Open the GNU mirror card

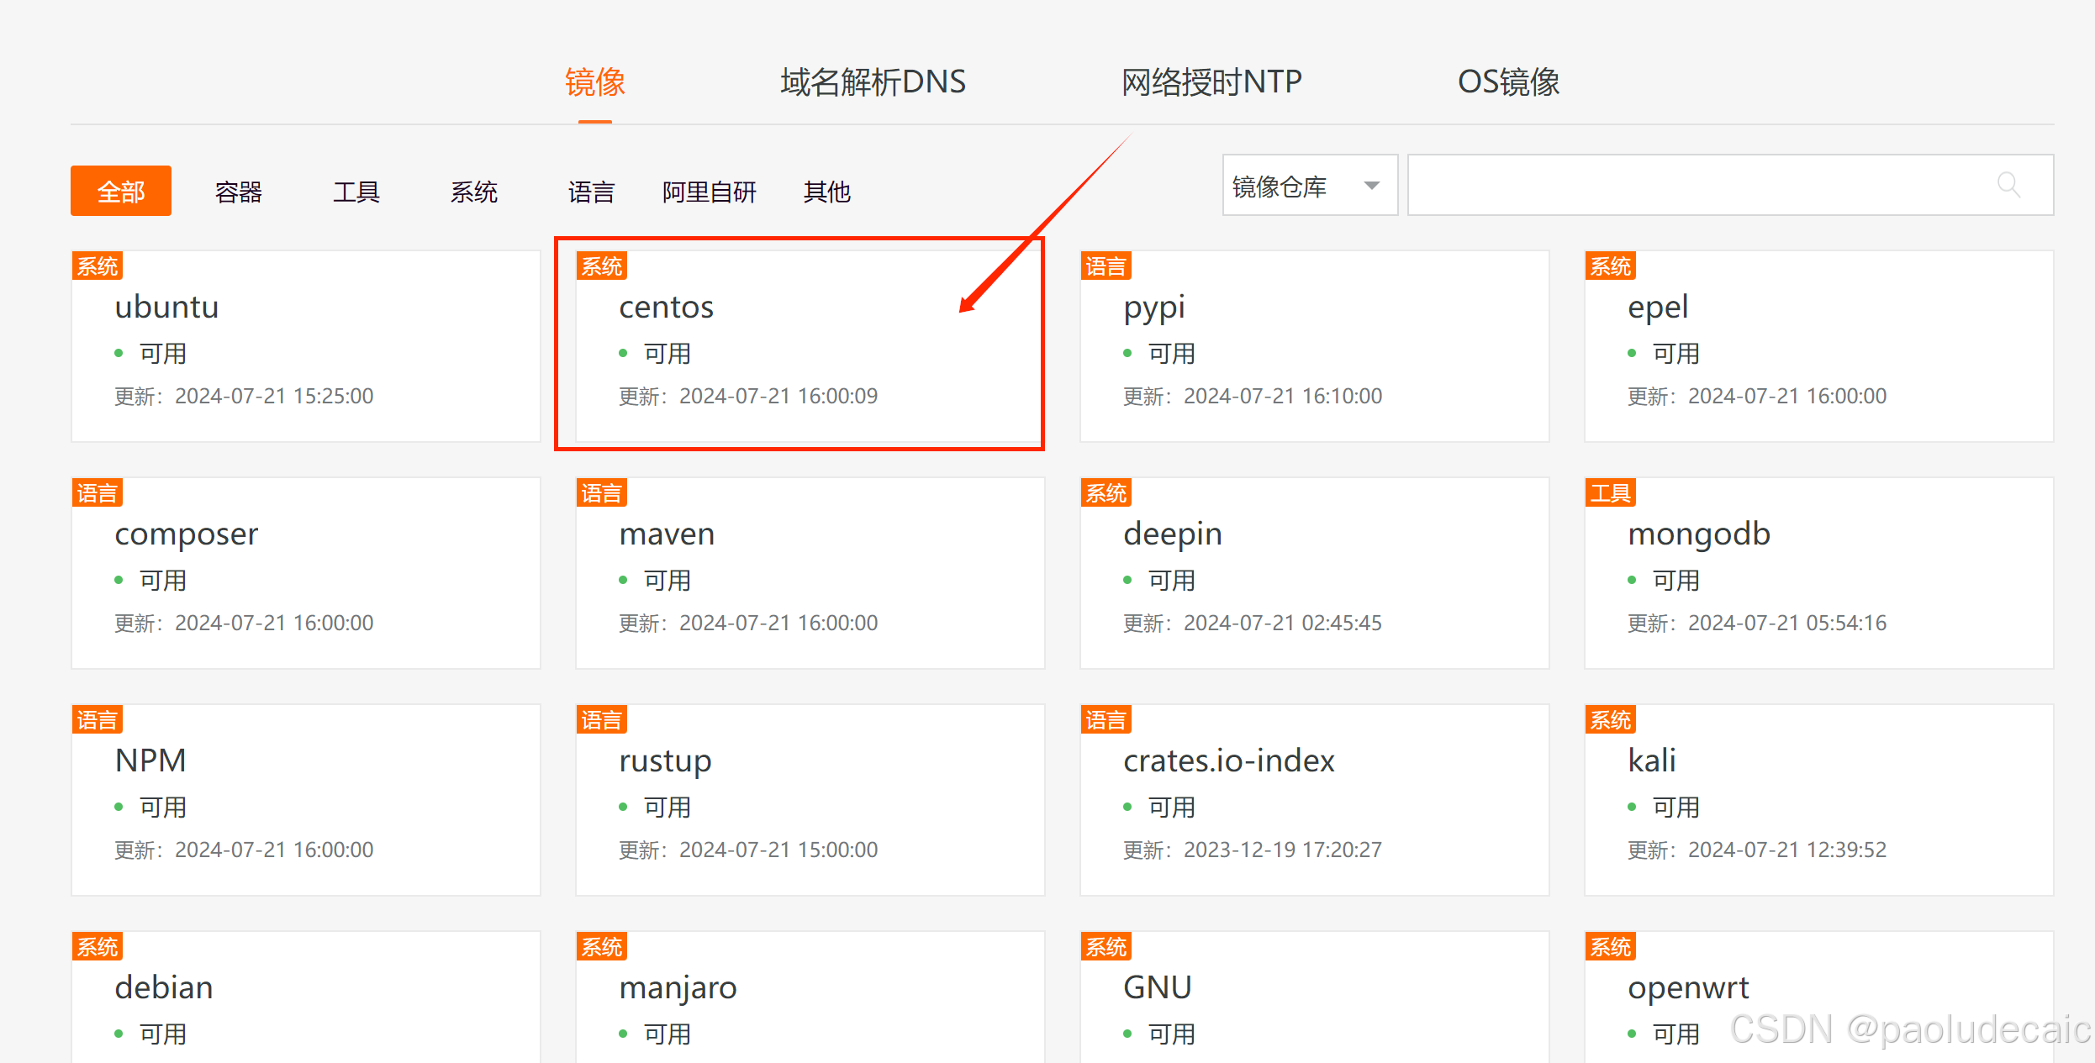[1315, 997]
